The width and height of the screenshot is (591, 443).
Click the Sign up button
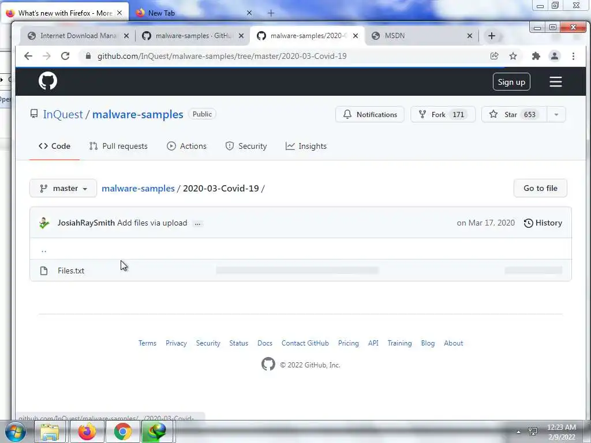[511, 82]
